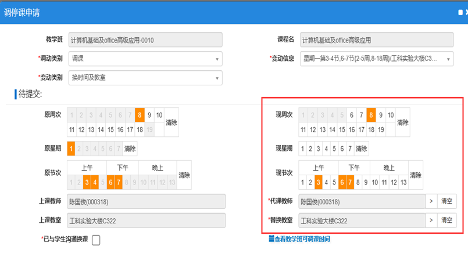Toggle weekday 3 in 现星期
This screenshot has width=468, height=253.
pos(319,149)
